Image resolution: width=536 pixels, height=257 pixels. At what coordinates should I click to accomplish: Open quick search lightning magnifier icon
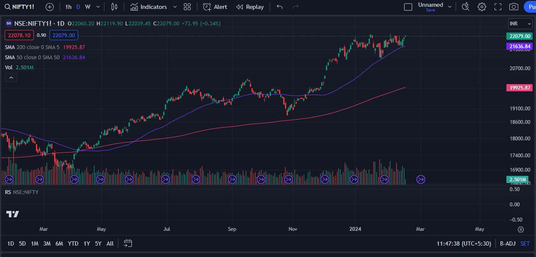pos(465,7)
